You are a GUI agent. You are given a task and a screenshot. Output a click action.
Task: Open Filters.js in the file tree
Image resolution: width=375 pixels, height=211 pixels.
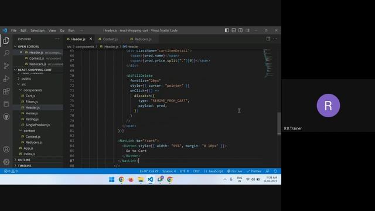32,101
